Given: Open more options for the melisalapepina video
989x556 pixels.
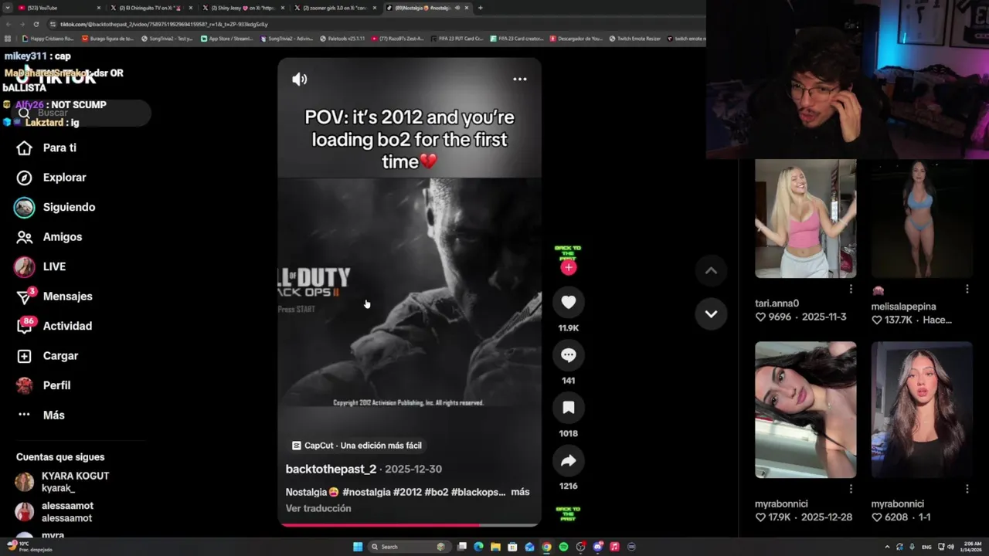Looking at the screenshot, I should click(x=967, y=289).
